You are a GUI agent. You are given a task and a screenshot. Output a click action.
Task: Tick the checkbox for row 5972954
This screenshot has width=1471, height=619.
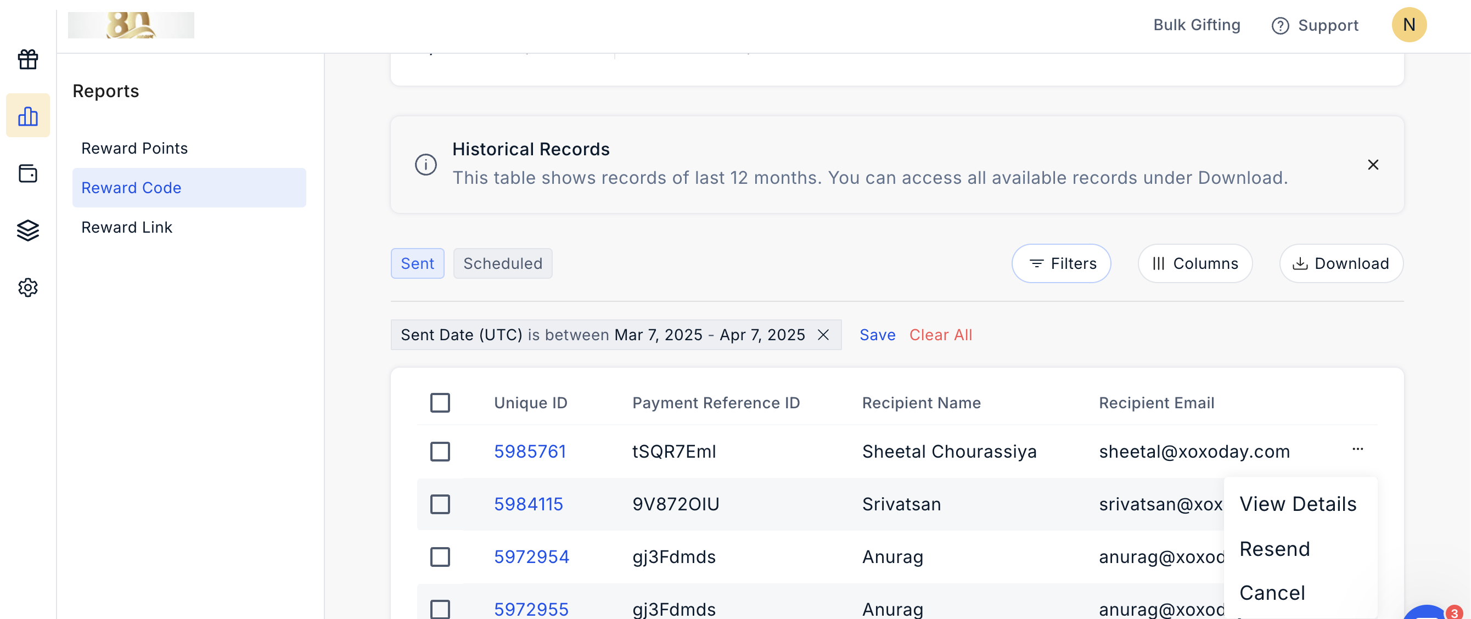[440, 557]
